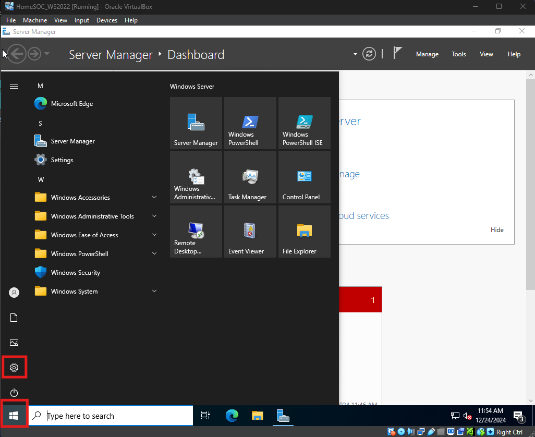Expand the Windows Accessories folder
This screenshot has height=437, width=535.
[96, 198]
